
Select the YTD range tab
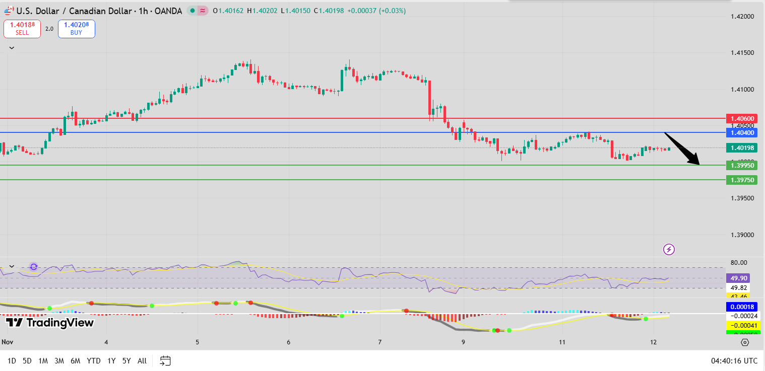pos(94,360)
